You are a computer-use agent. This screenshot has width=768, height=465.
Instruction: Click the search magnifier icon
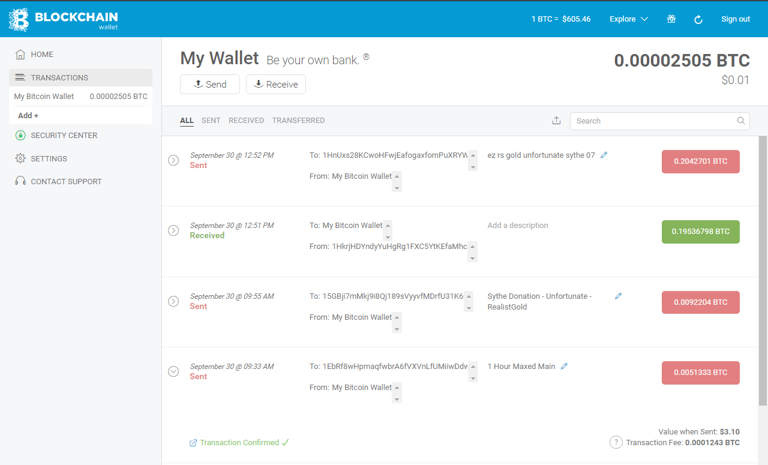click(741, 121)
